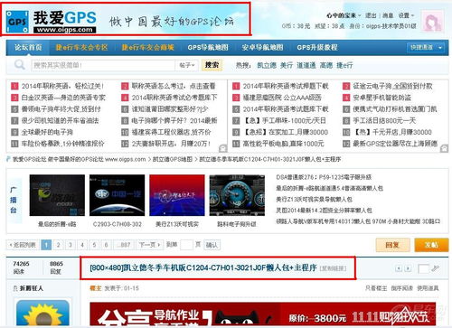Open ad link 安卓星手机智能防盗
Viewport: 452px width, 328px height.
tap(381, 98)
